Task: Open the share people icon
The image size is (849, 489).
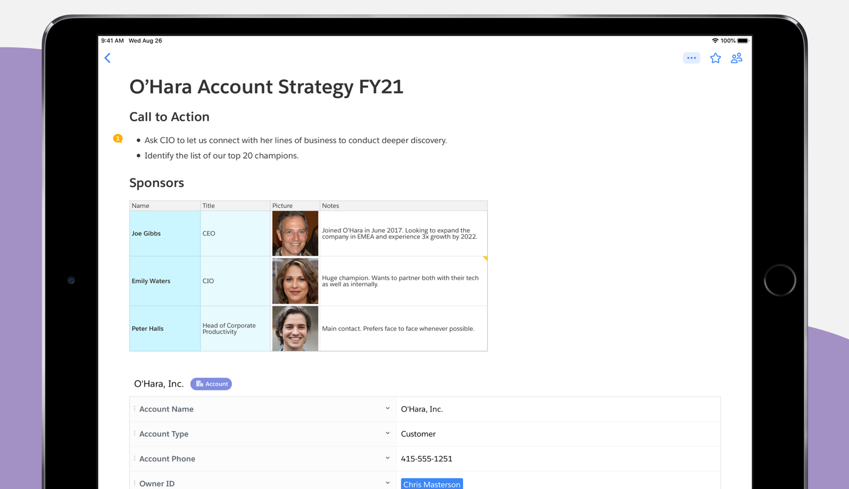Action: (x=737, y=58)
